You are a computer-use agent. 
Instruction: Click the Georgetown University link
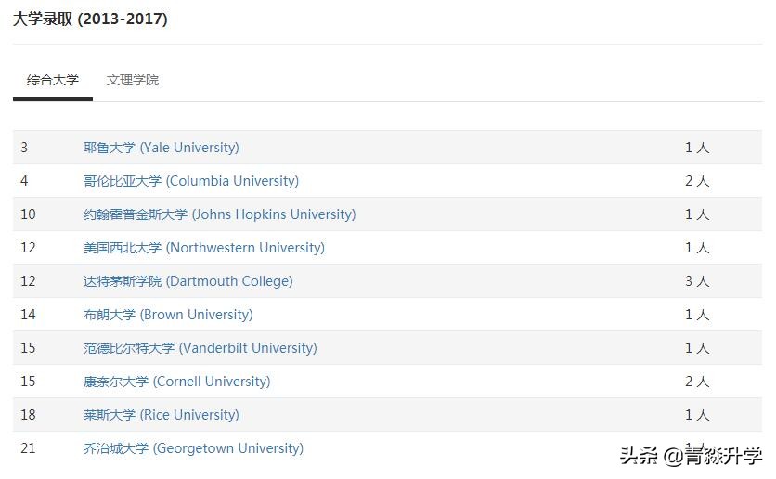(193, 448)
